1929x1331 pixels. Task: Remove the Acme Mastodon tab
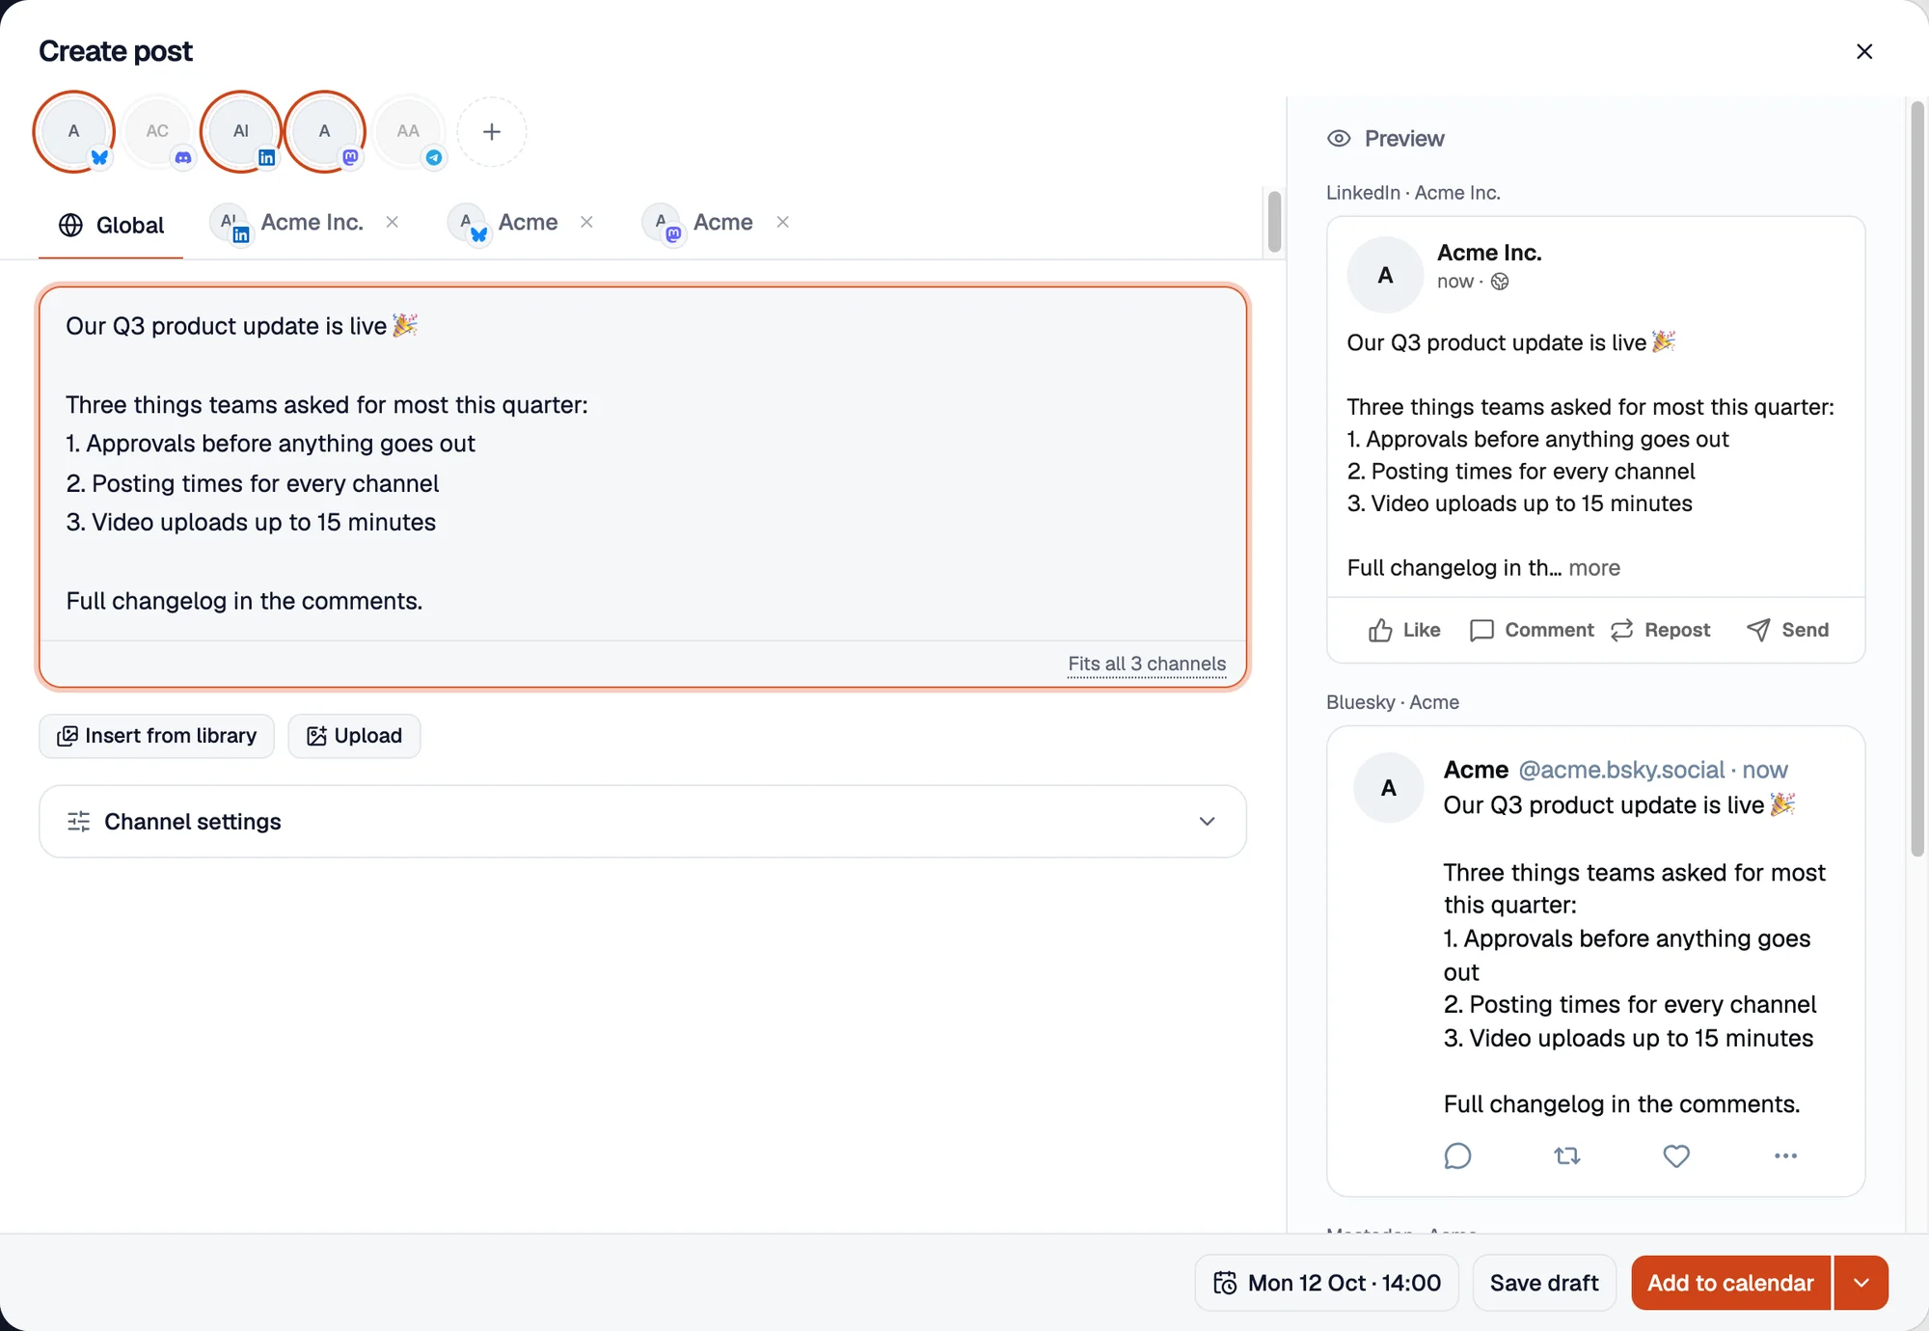click(x=783, y=222)
